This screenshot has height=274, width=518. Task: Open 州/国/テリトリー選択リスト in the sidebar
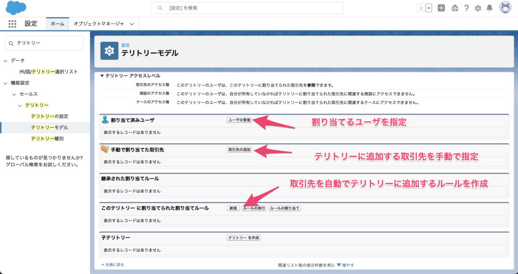[x=49, y=72]
